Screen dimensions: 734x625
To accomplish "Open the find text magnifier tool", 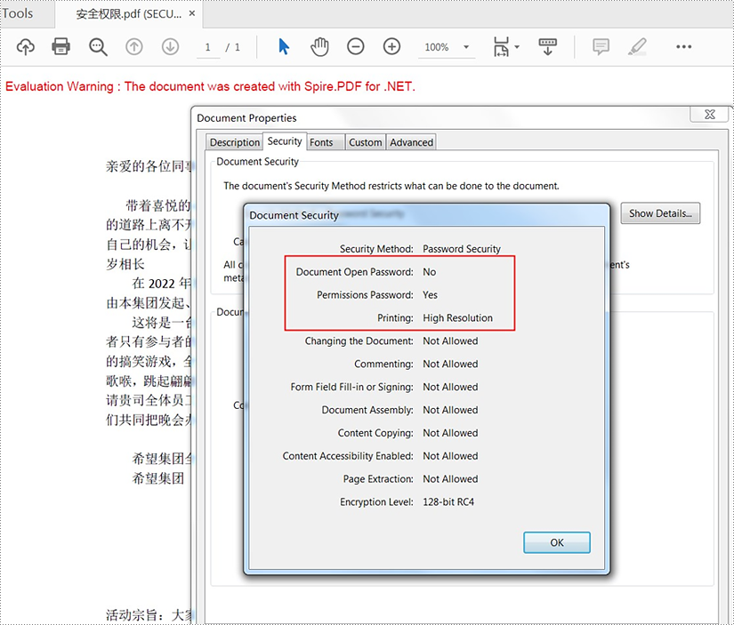I will 98,47.
